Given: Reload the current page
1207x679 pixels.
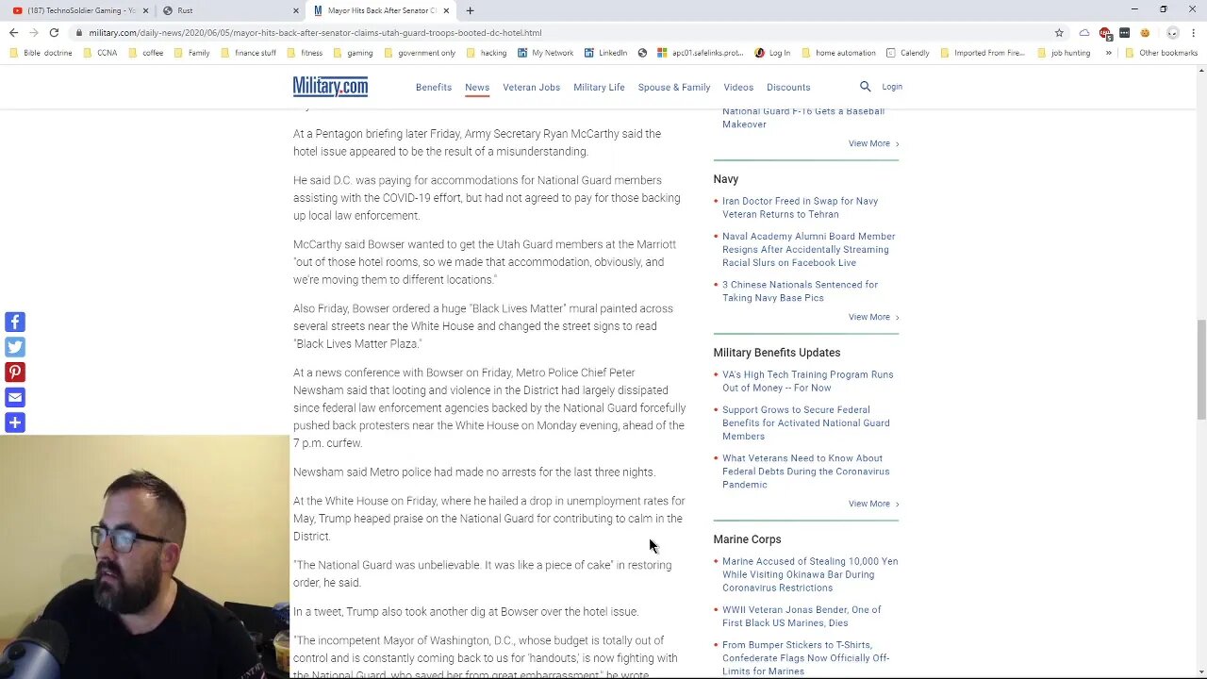Looking at the screenshot, I should point(54,32).
